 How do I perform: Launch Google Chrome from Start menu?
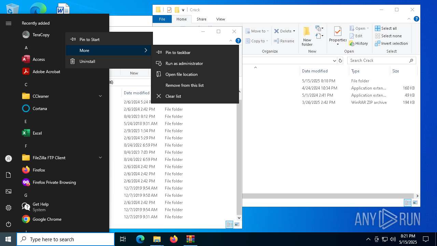click(x=47, y=219)
